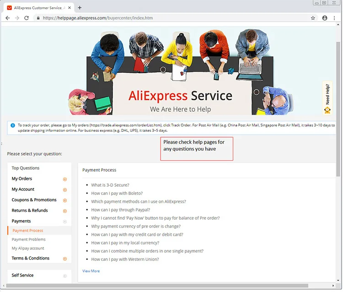Screen dimensions: 343x292
Task: Collapse the Payments section
Action: click(x=65, y=222)
